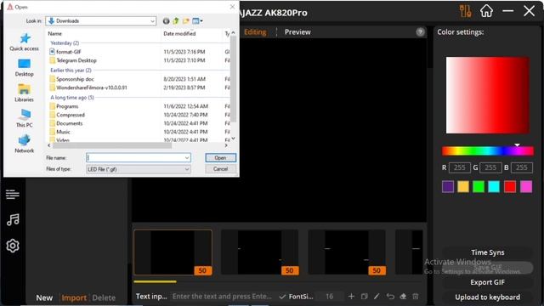Undo last edit with arrow icon
The height and width of the screenshot is (306, 544).
click(390, 297)
